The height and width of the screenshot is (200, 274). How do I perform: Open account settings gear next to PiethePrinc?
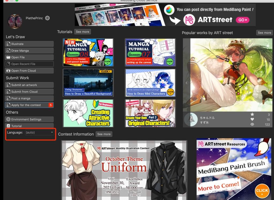(47, 18)
